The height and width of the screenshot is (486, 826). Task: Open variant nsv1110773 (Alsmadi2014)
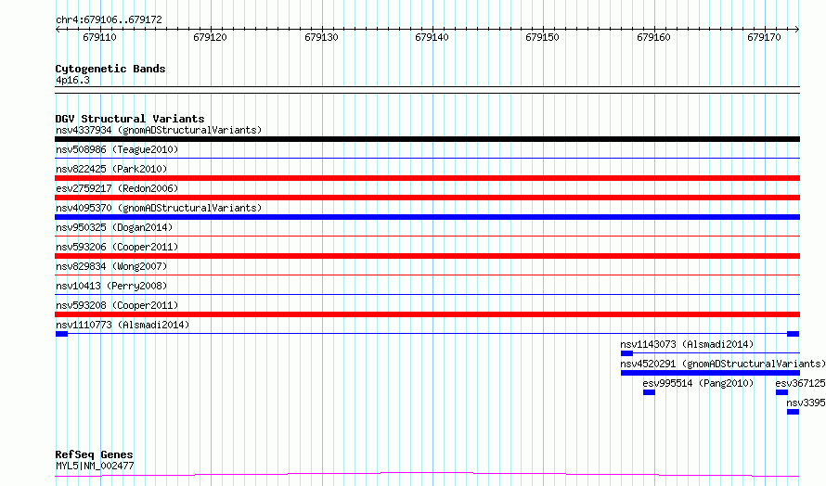point(123,325)
